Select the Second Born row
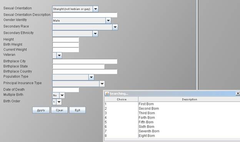 tap(172, 109)
